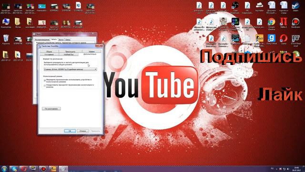Screen dimensions: 305x172
Task: Switch to Bandicam in the taskbar
Action: pyautogui.click(x=43, y=169)
